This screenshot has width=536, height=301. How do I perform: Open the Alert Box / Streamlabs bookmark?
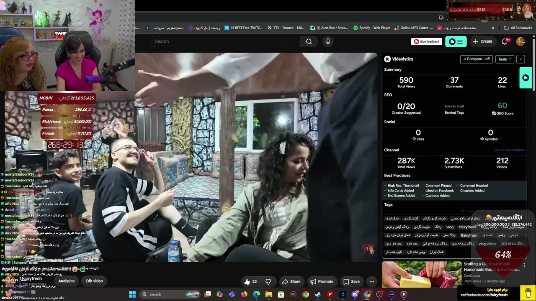(329, 28)
